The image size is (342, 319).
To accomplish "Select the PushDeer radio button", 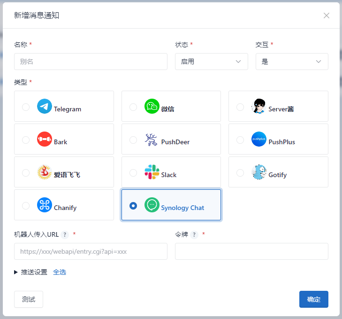I will (133, 140).
